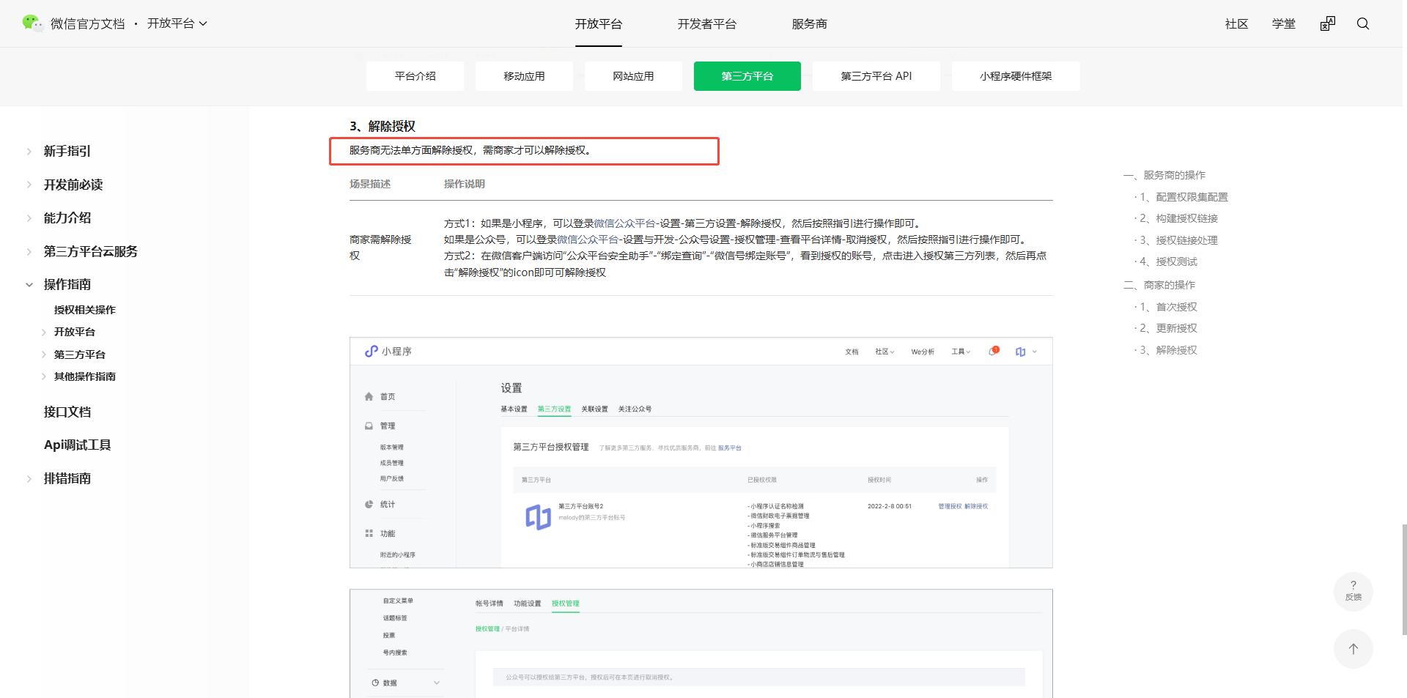Click the 微信公众平台 link in the 如果是公众号 line
1407x698 pixels.
[x=588, y=240]
